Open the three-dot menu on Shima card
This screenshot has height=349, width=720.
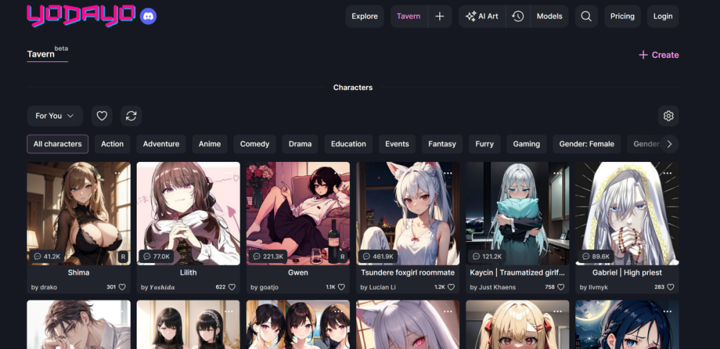119,173
